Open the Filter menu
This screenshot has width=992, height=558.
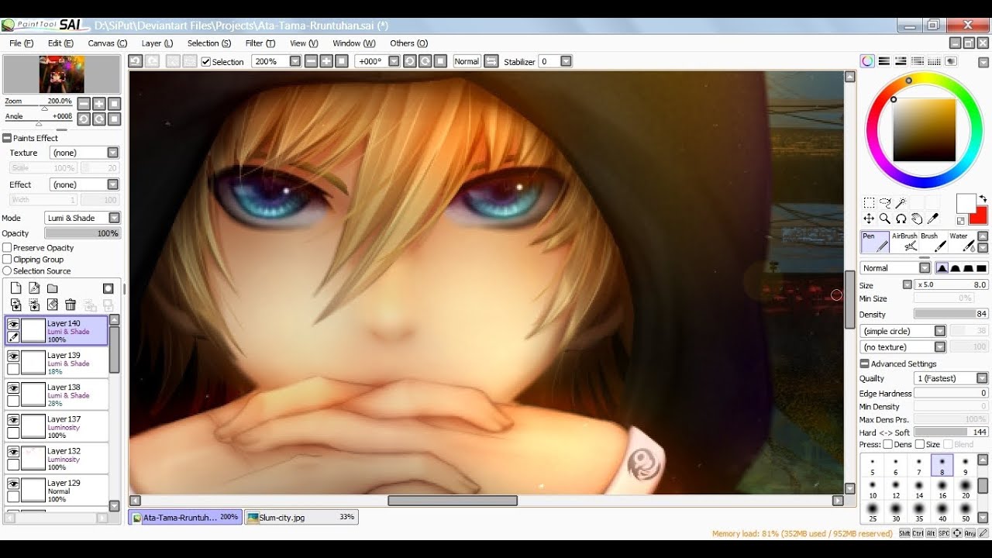(260, 43)
